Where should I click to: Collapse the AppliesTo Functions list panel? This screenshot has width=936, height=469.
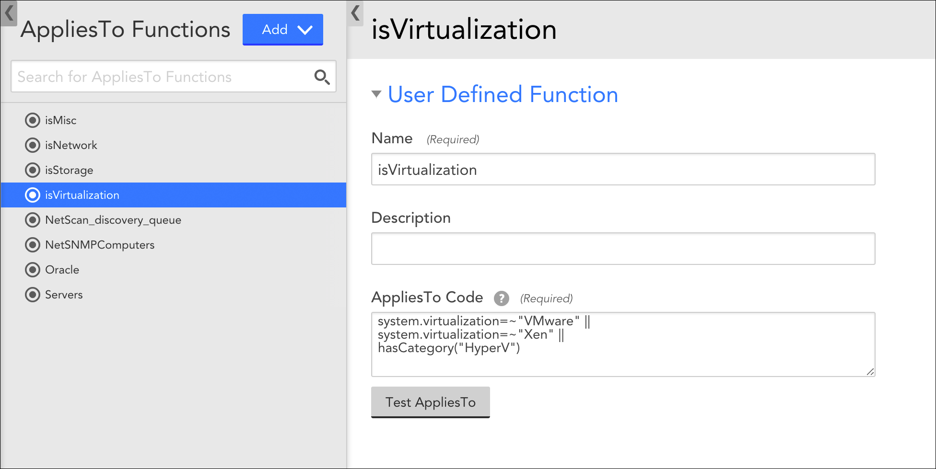tap(9, 13)
